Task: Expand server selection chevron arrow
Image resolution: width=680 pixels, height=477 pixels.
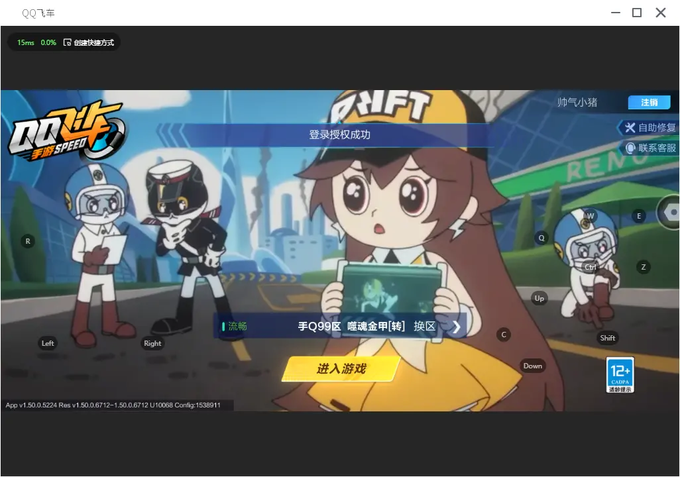Action: click(x=456, y=327)
